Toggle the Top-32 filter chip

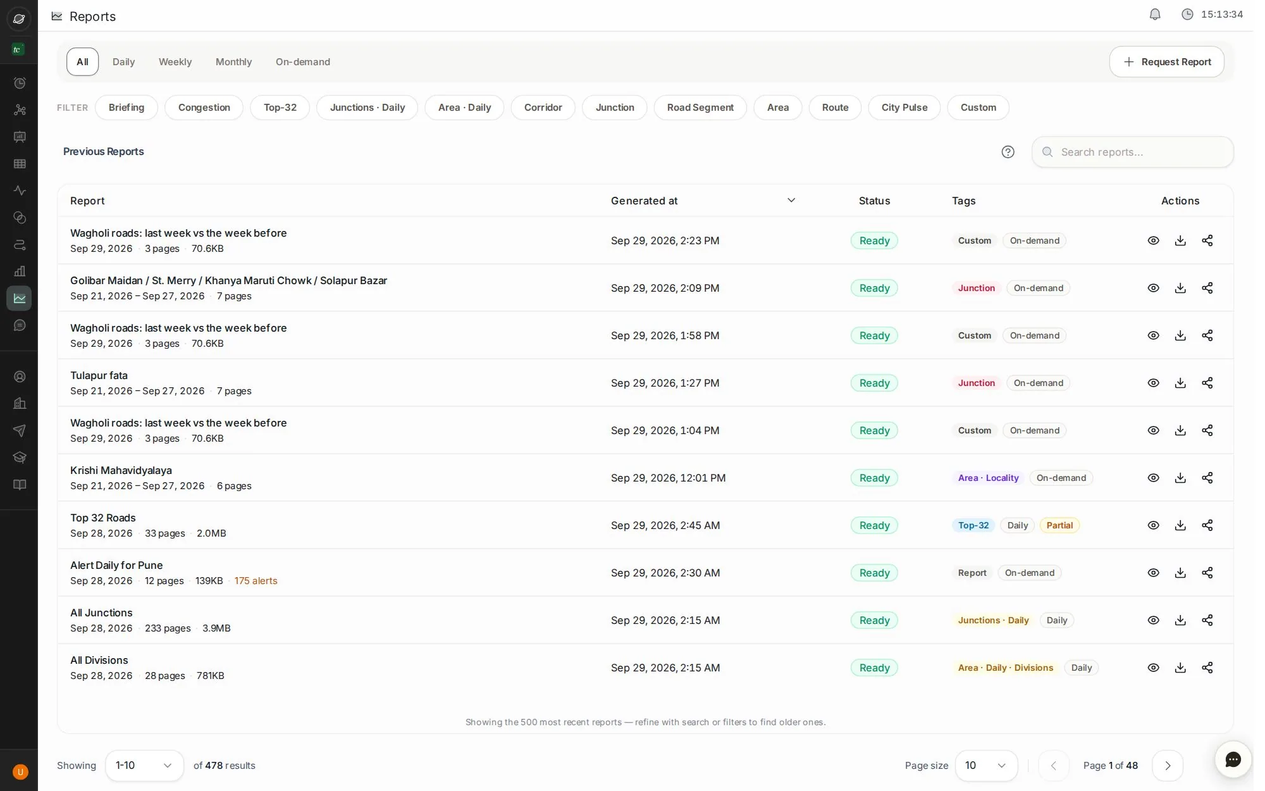click(280, 108)
